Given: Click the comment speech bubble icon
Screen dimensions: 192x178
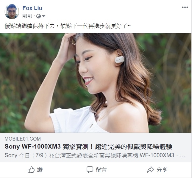Looking at the screenshot, I should [x=90, y=170].
